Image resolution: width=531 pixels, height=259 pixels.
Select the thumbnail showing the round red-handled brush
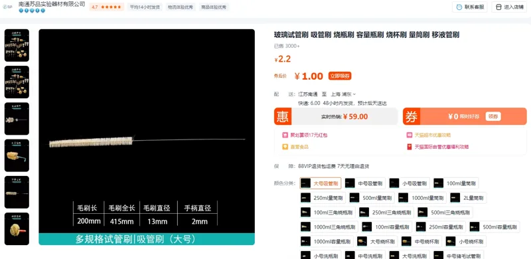click(x=17, y=228)
